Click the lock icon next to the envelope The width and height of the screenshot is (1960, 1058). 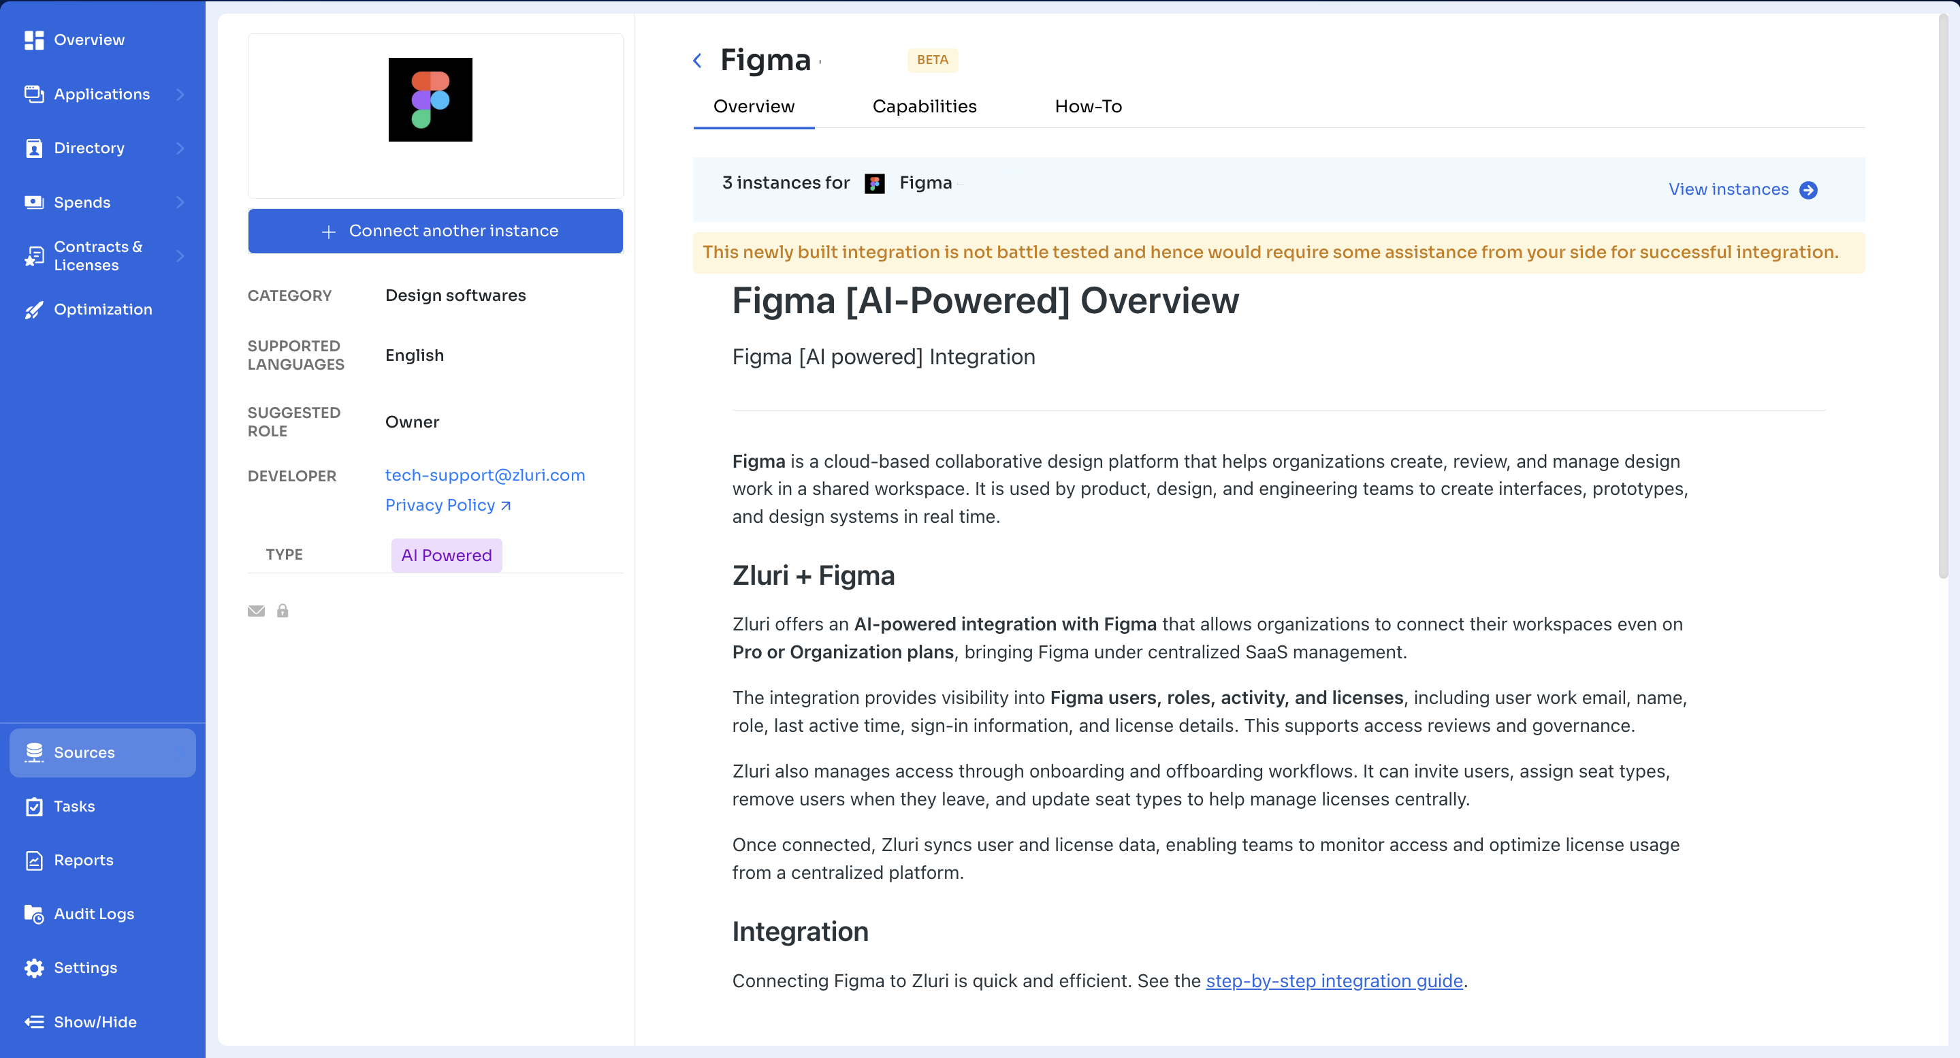tap(283, 611)
